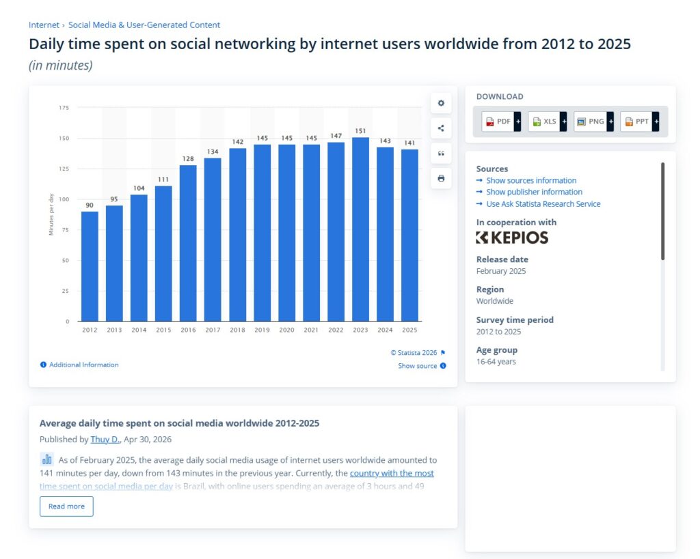The width and height of the screenshot is (700, 559).
Task: Click February 2025 release date text
Action: (x=501, y=271)
